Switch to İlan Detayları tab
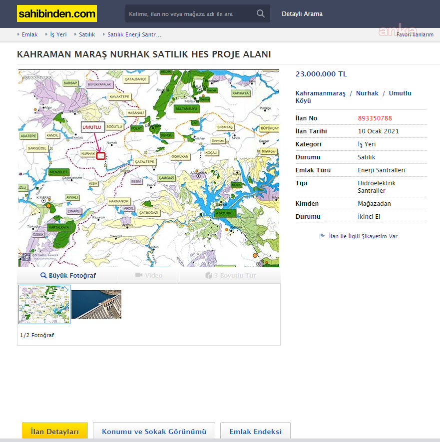Image resolution: width=440 pixels, height=442 pixels. [55, 432]
